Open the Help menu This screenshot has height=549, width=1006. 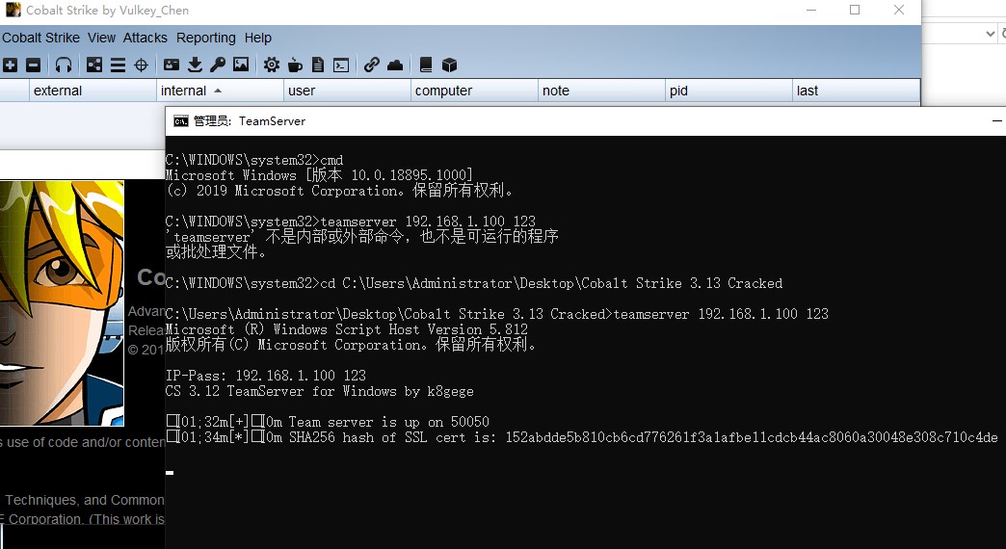pyautogui.click(x=258, y=38)
